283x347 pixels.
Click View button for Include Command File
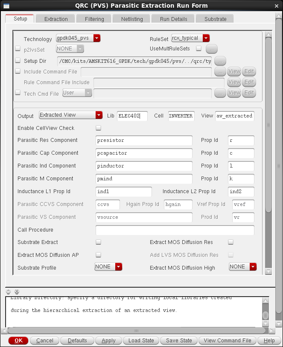(234, 71)
